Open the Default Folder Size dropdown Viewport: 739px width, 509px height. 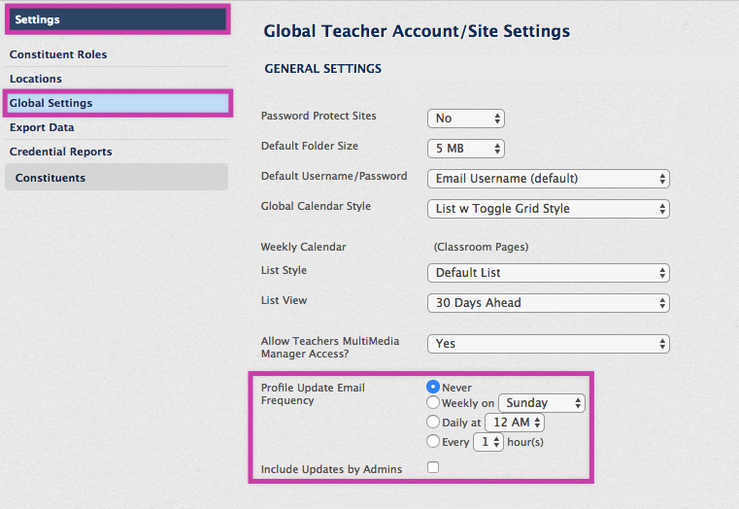click(x=466, y=149)
